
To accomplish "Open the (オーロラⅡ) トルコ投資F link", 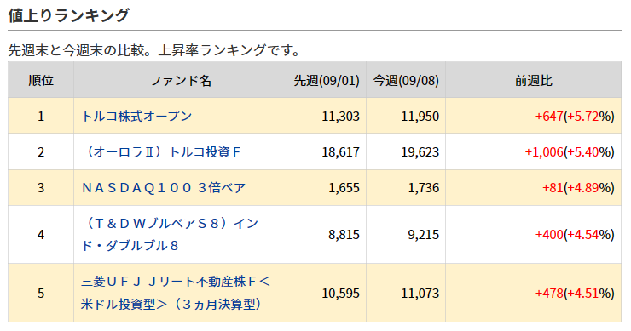I will click(161, 151).
